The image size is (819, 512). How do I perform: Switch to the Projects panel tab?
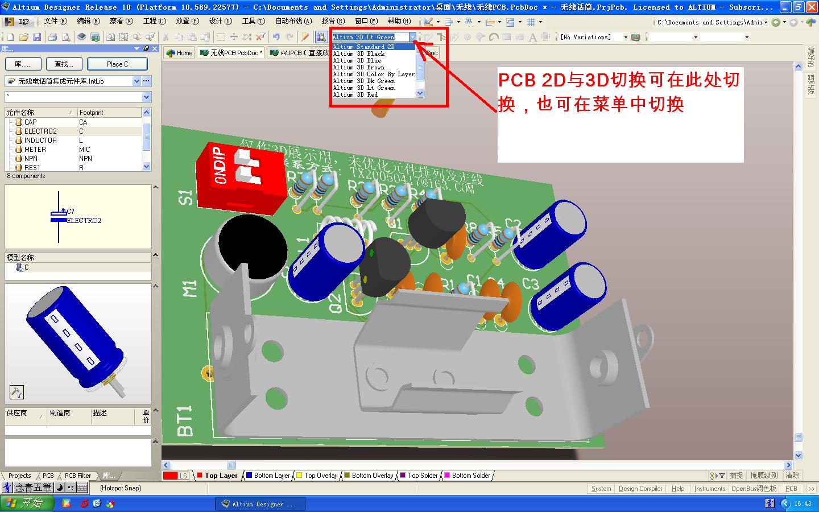pos(19,476)
